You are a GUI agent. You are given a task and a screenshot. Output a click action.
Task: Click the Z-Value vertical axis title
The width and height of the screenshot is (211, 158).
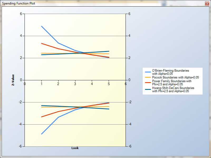[x=13, y=80]
